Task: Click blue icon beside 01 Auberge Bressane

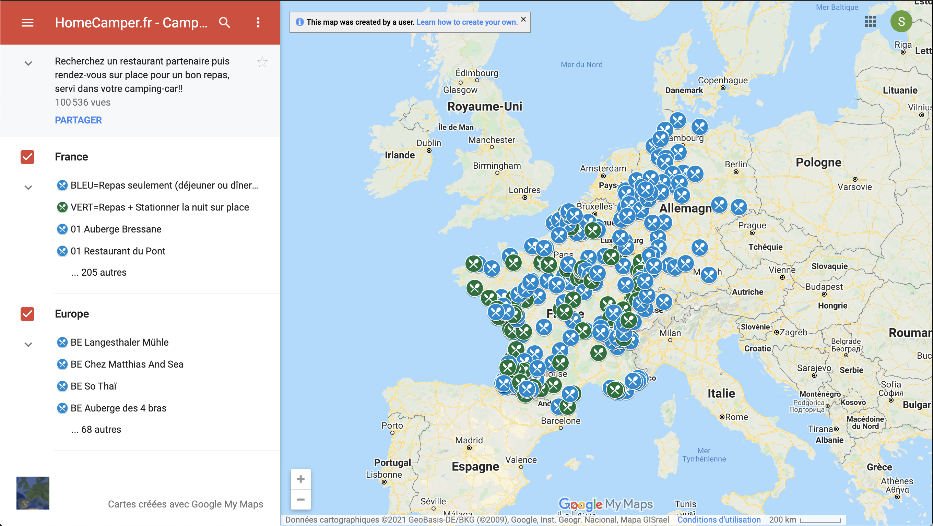Action: [62, 229]
